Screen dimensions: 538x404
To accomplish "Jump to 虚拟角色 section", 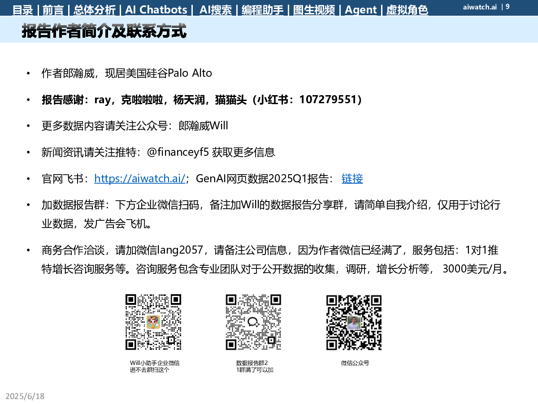I will tap(407, 10).
